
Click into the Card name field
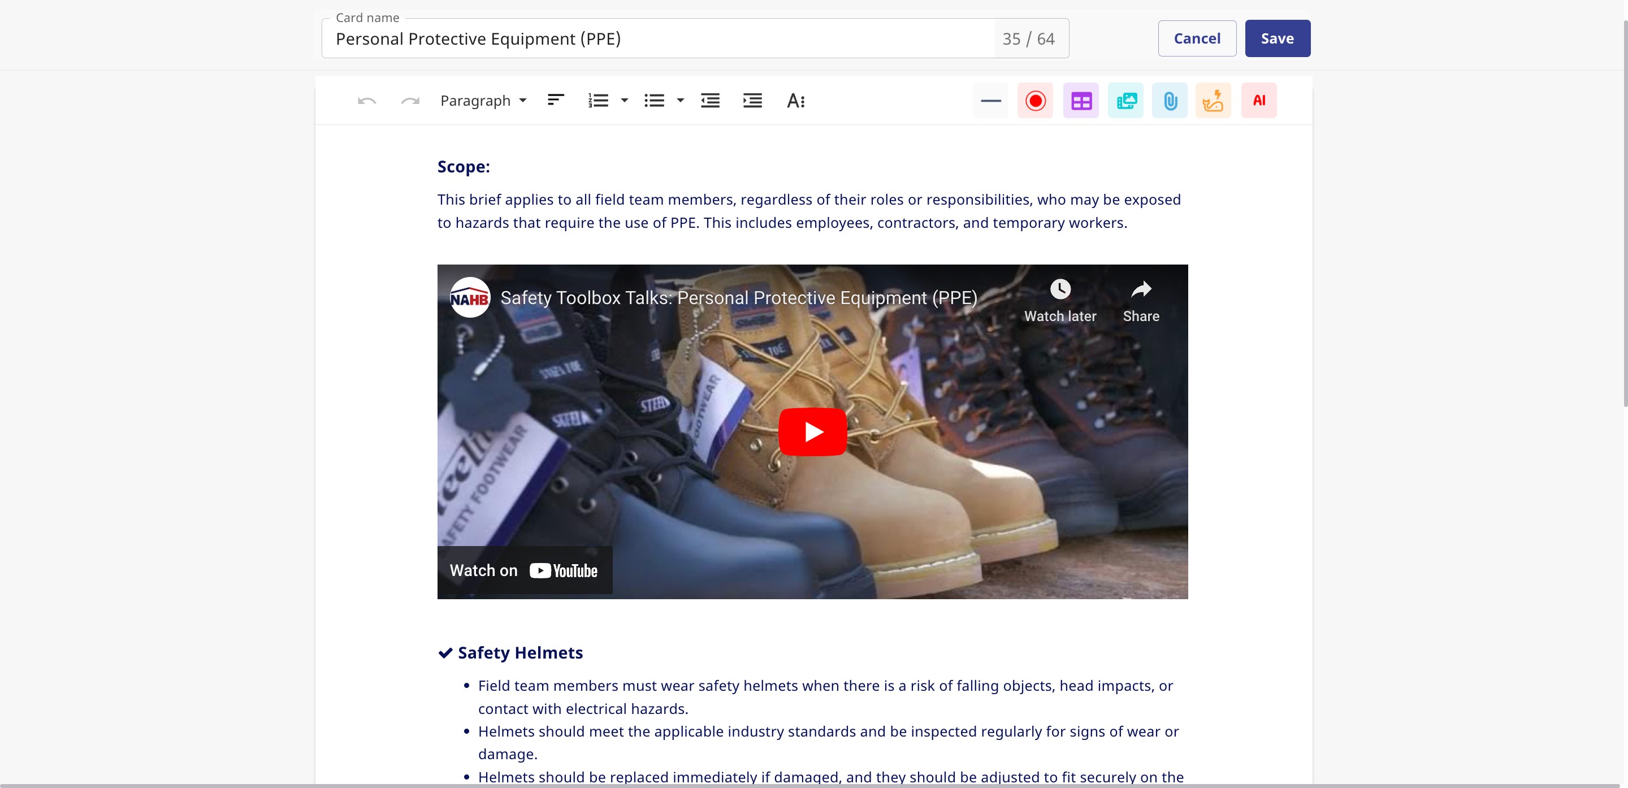657,39
